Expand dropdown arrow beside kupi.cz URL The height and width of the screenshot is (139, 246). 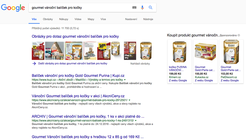[x=125, y=80]
